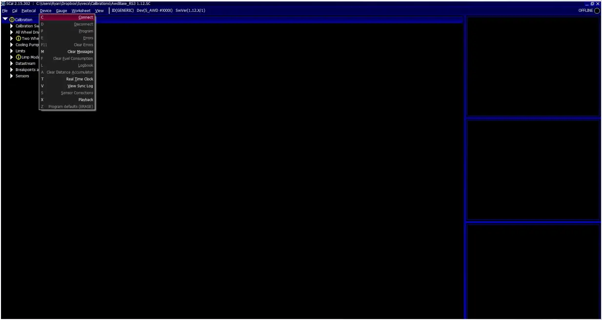Click the OFFLINE status indicator circle
The image size is (602, 320).
click(597, 11)
